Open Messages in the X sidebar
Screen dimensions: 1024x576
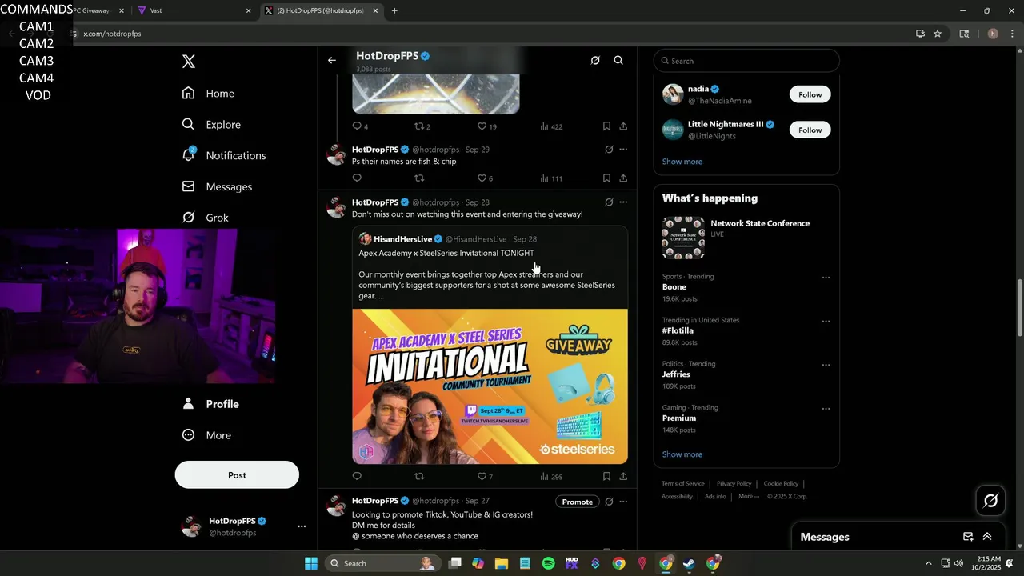click(217, 186)
